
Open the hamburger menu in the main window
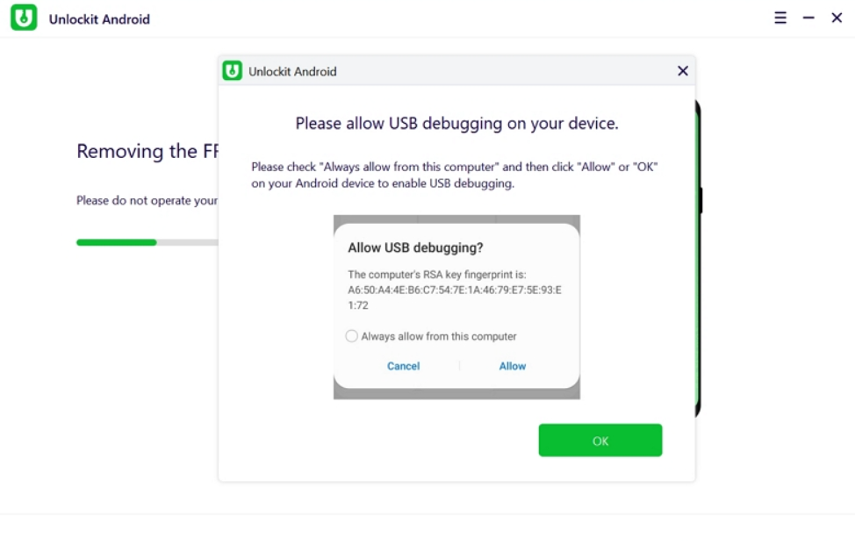coord(780,18)
